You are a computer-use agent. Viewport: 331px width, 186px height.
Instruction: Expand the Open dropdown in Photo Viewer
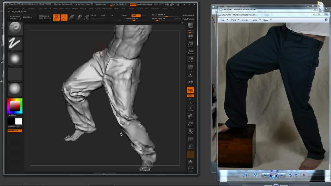[x=271, y=20]
